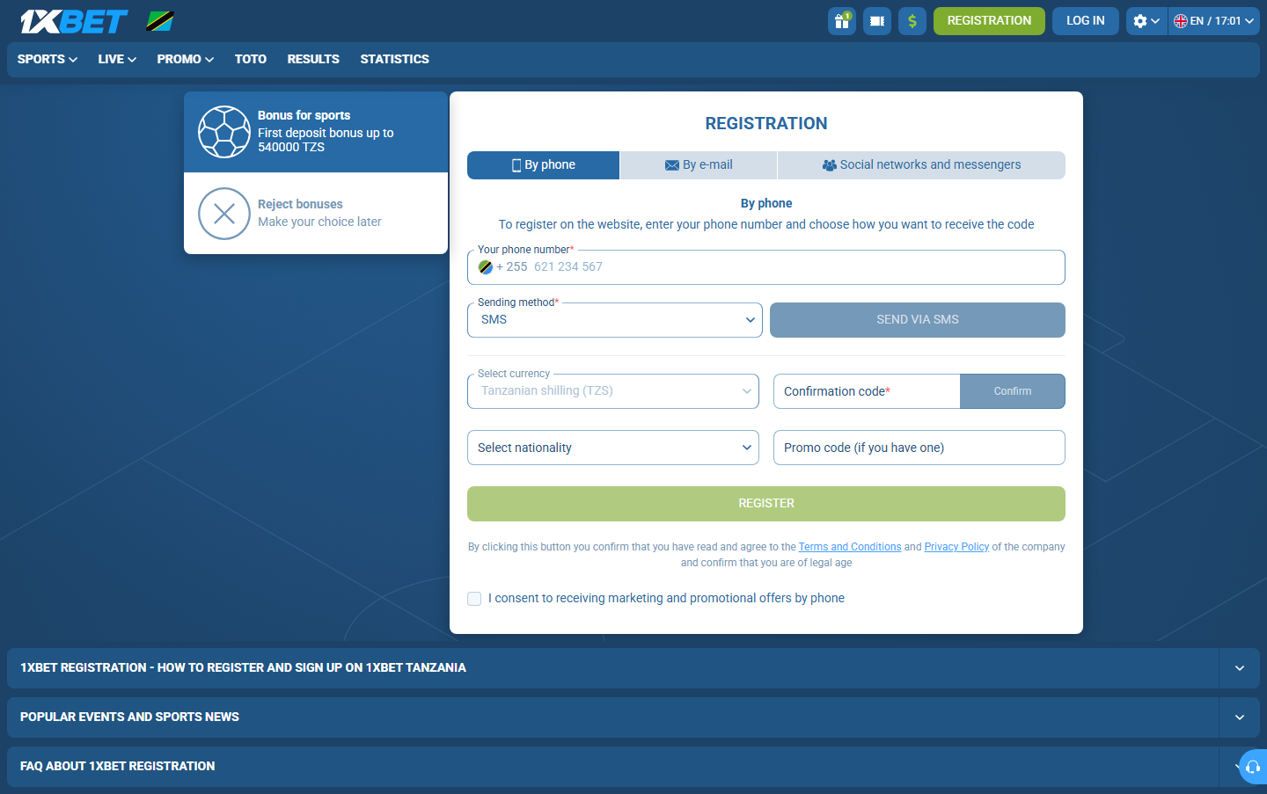Open the settings gear dropdown
This screenshot has width=1267, height=794.
click(1146, 21)
